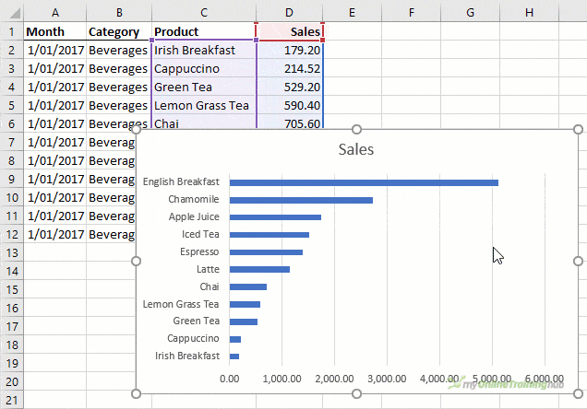Click the Cappuccino bar in chart
This screenshot has height=409, width=587.
click(235, 339)
